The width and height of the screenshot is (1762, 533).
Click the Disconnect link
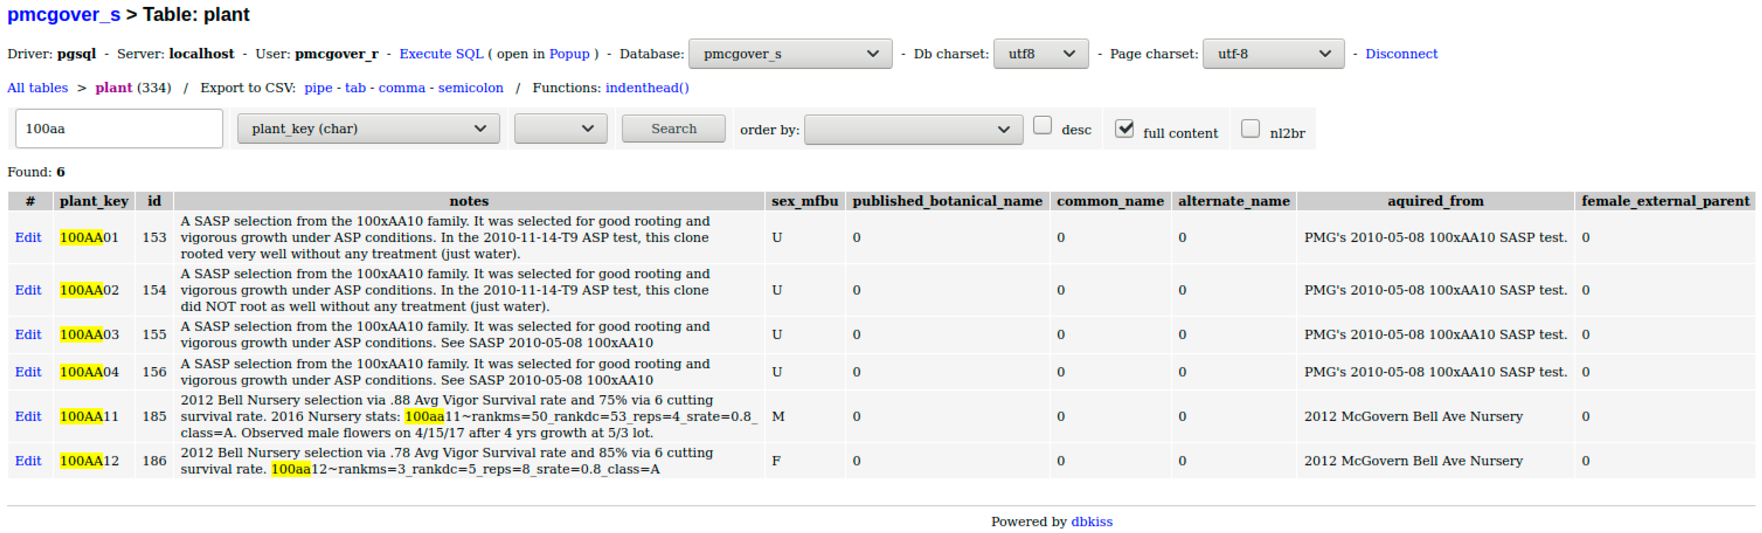pos(1401,54)
